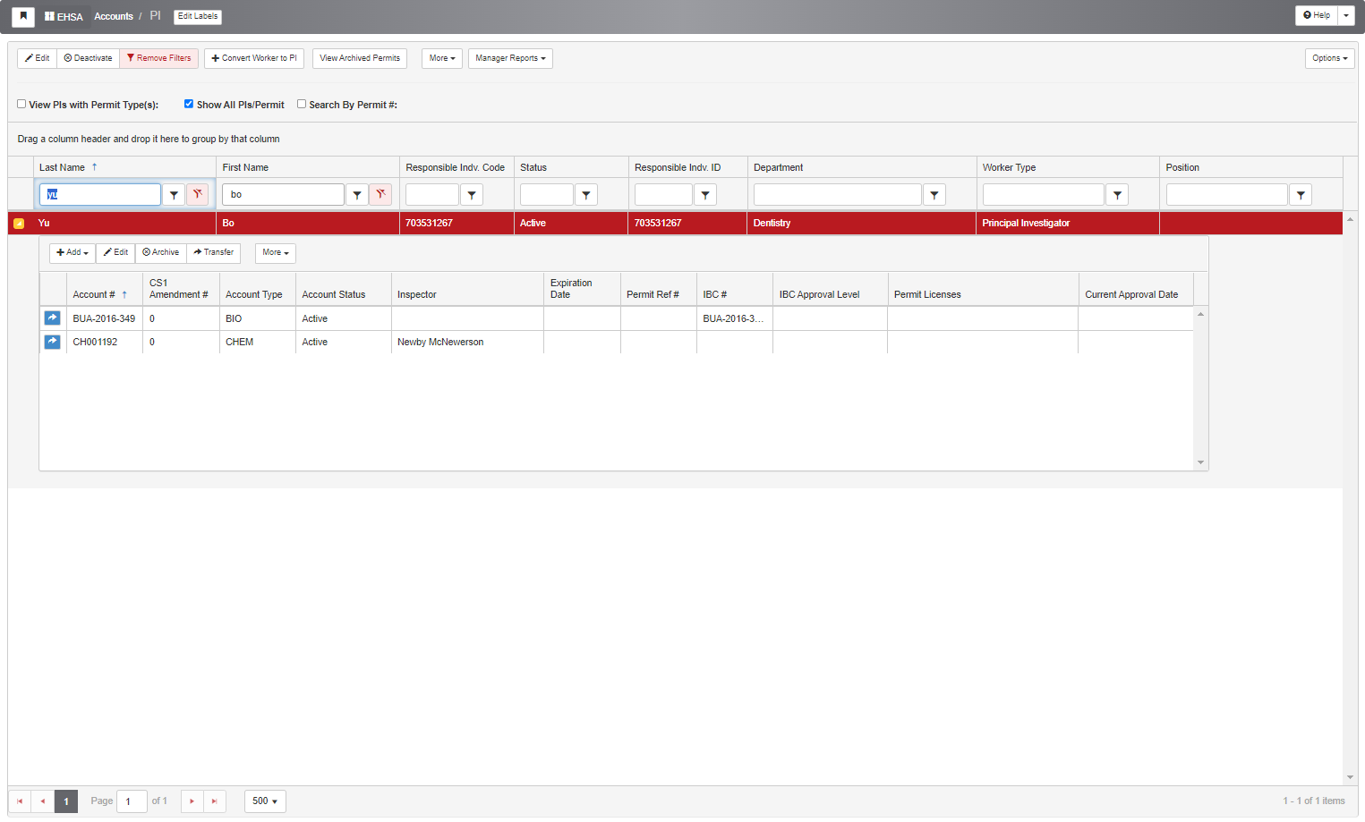Open the 500 page size dropdown
Viewport: 1365px width, 822px height.
[x=265, y=801]
